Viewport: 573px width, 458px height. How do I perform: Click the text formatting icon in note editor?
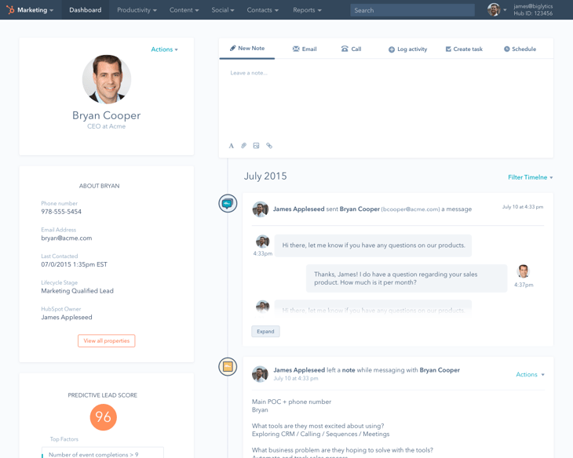[232, 146]
